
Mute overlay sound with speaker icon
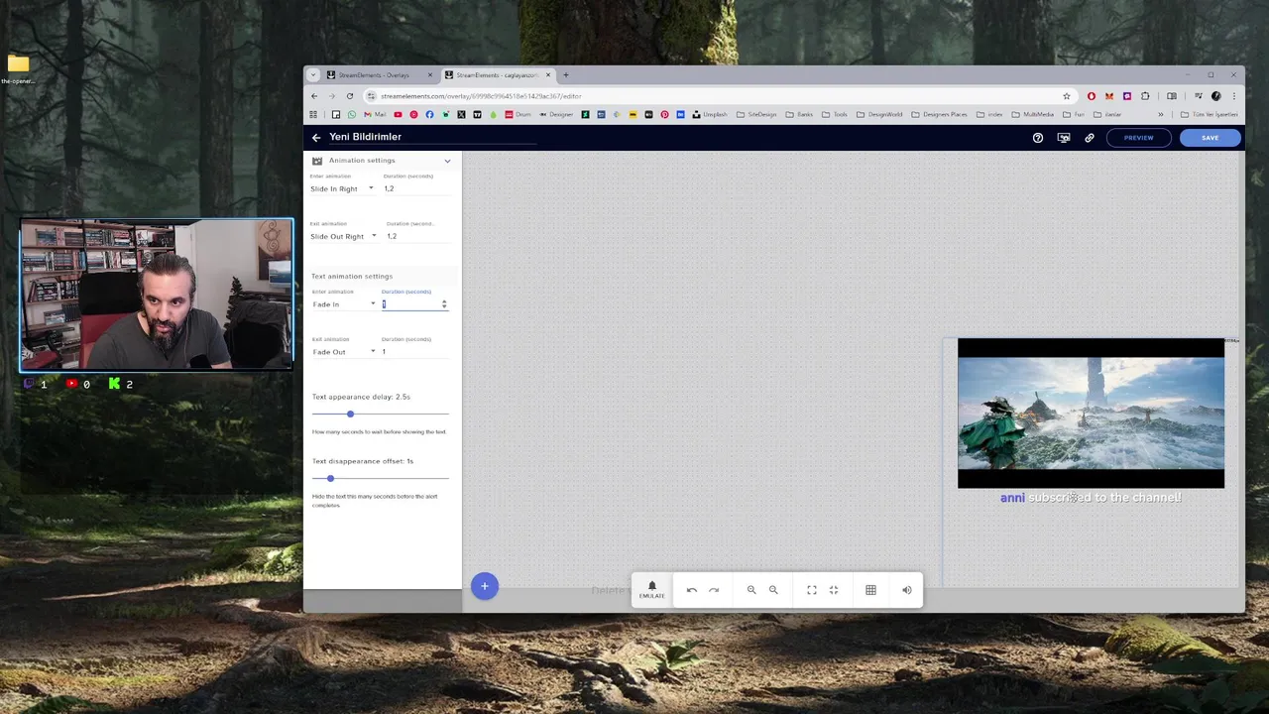[x=906, y=590]
